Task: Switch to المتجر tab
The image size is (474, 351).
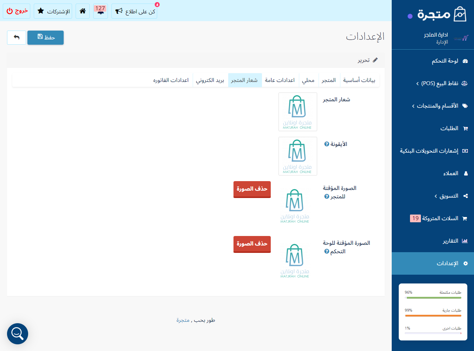Action: pyautogui.click(x=329, y=80)
